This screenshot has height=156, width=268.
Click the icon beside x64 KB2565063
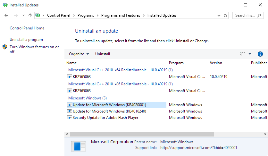pyautogui.click(x=69, y=76)
